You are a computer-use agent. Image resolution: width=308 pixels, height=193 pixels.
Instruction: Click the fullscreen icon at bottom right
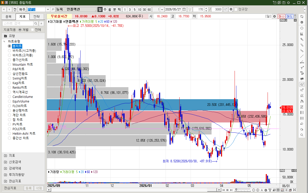tap(294, 190)
